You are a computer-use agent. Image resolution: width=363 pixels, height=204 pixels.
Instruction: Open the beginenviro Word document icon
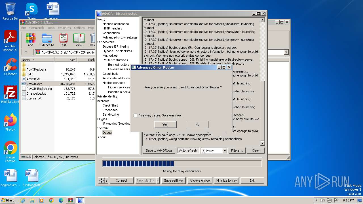[x=10, y=178]
